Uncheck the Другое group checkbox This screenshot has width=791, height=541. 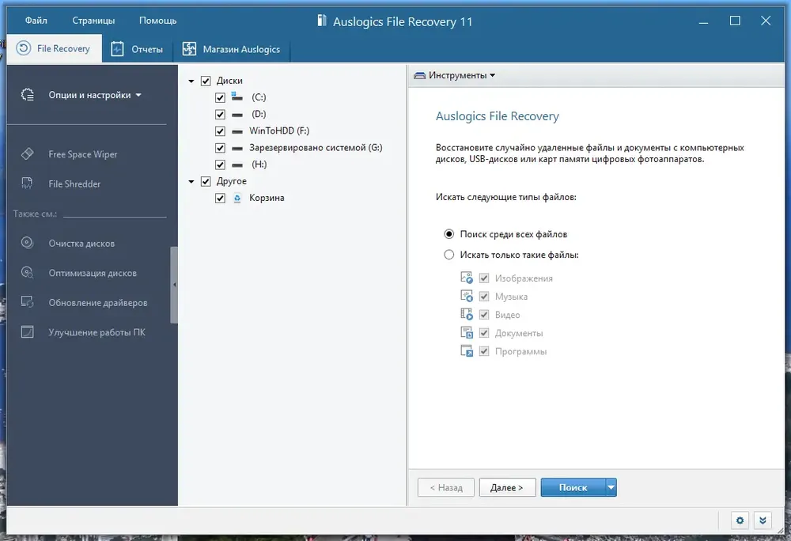pos(206,181)
